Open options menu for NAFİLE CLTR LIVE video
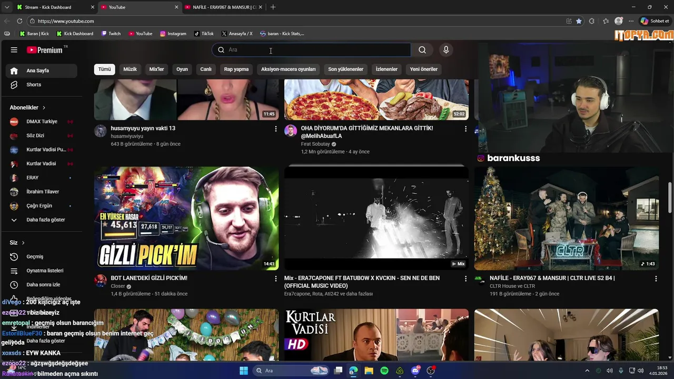 pos(656,279)
